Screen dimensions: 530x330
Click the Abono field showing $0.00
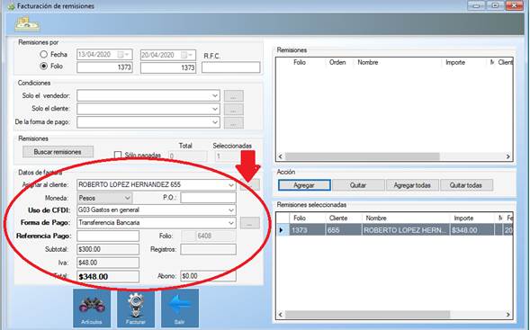208,276
